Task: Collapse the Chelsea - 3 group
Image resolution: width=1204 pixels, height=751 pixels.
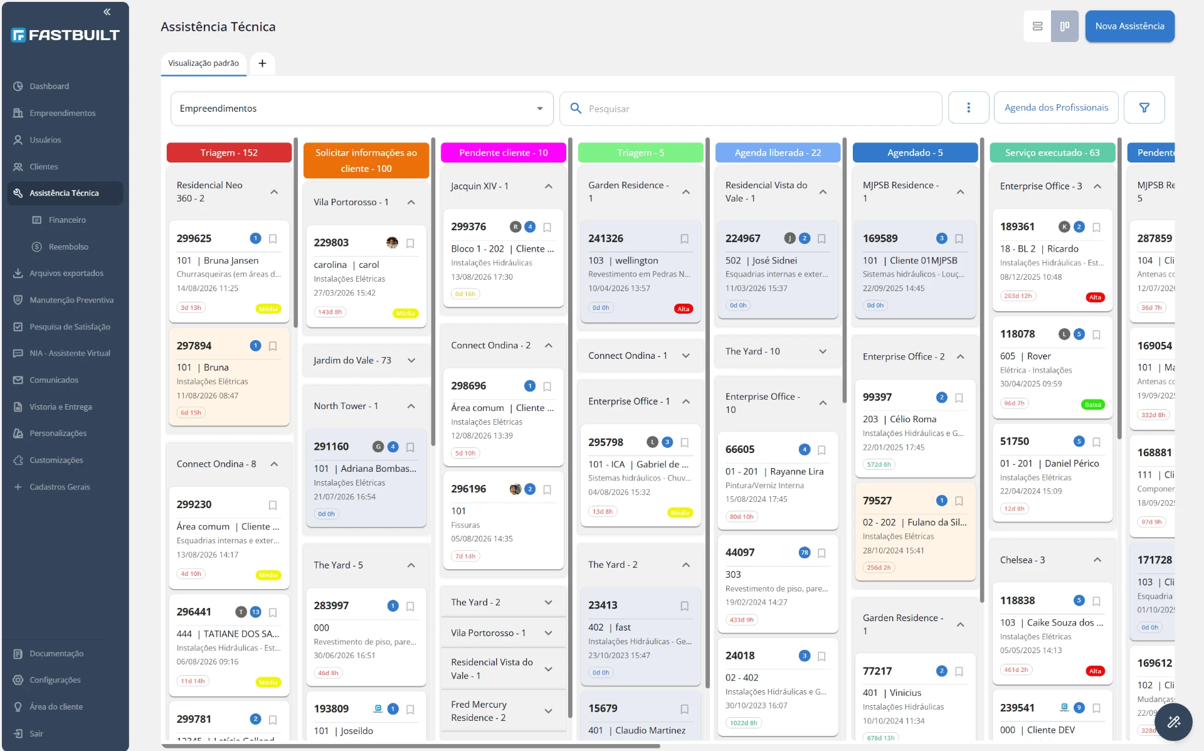Action: pyautogui.click(x=1097, y=560)
